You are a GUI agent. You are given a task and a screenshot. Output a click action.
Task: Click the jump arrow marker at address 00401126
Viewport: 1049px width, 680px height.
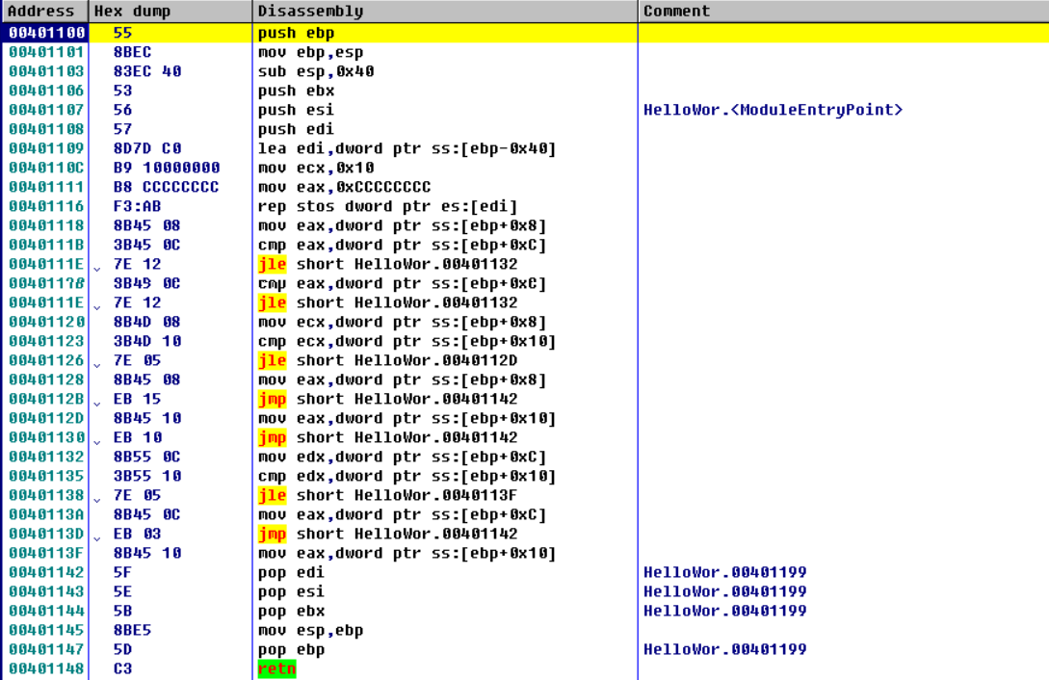[96, 362]
